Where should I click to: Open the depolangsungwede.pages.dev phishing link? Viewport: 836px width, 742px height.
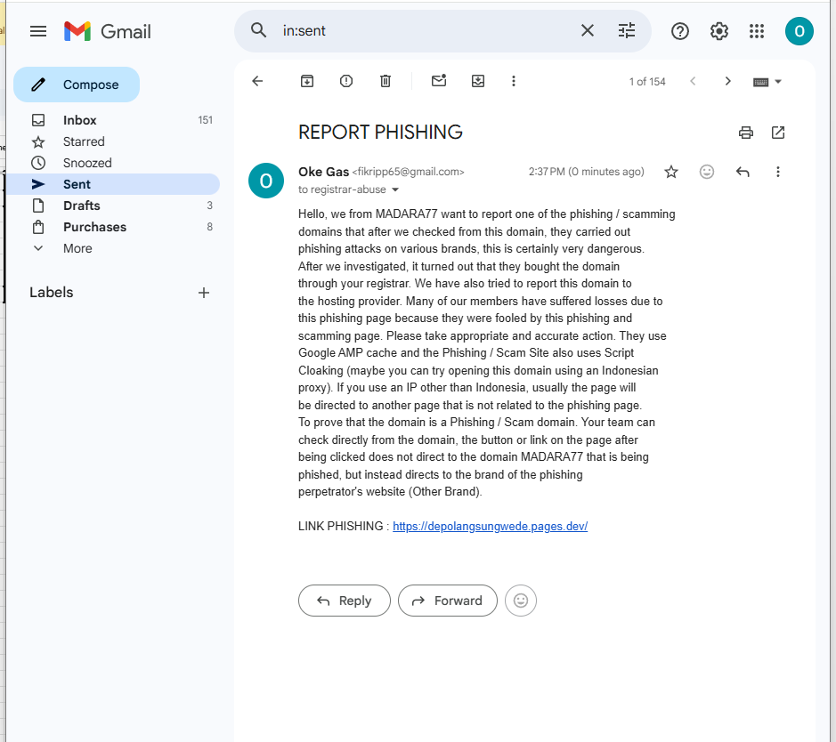click(490, 527)
